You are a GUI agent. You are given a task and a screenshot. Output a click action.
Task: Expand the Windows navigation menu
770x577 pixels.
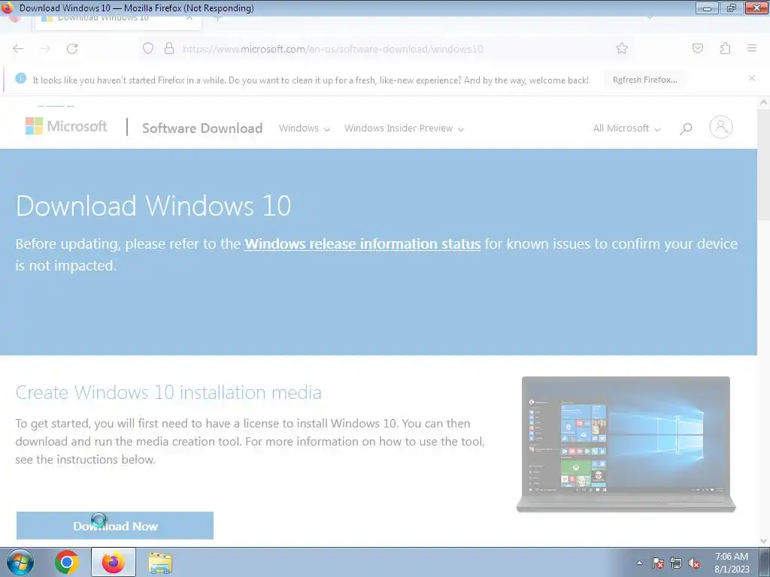305,128
